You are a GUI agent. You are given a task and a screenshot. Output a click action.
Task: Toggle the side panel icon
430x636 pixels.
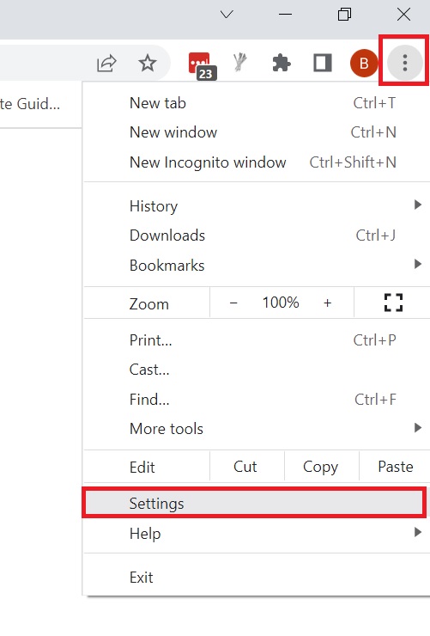pos(323,63)
